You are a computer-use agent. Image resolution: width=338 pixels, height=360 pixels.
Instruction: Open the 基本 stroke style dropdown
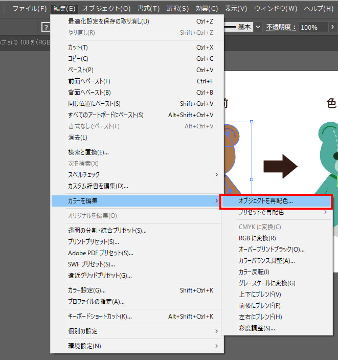point(258,27)
